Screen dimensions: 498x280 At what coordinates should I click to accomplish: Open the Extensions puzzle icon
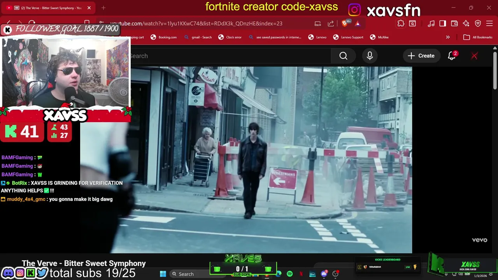click(x=401, y=23)
